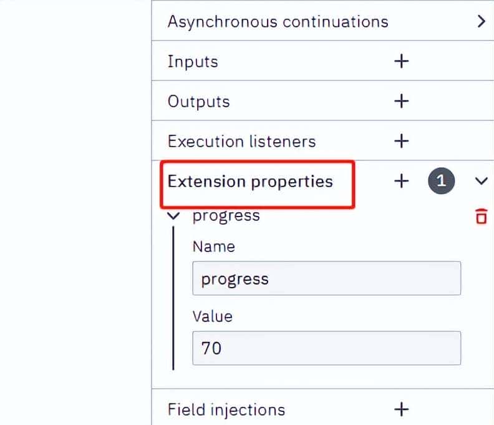Focus the Value field containing 70
The width and height of the screenshot is (494, 425).
(326, 348)
